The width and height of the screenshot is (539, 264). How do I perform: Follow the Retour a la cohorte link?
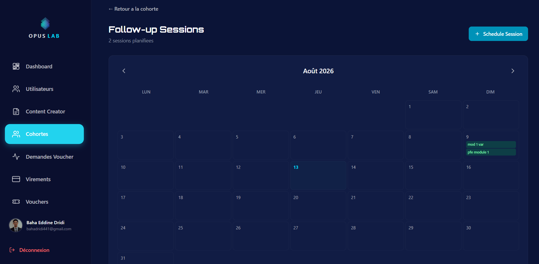pyautogui.click(x=133, y=9)
